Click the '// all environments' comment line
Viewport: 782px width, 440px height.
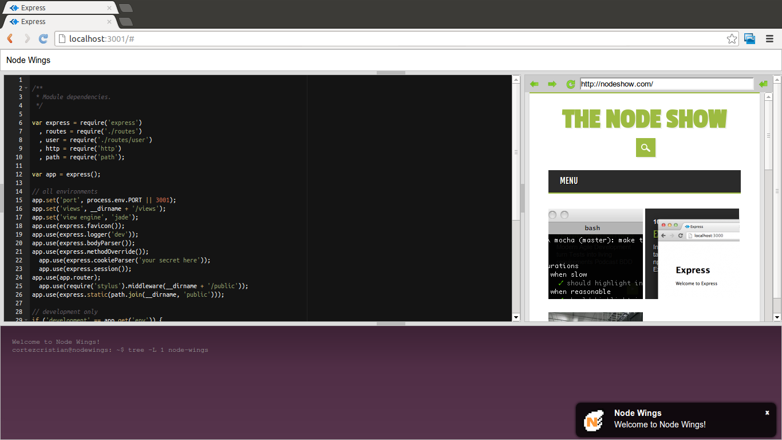[65, 191]
